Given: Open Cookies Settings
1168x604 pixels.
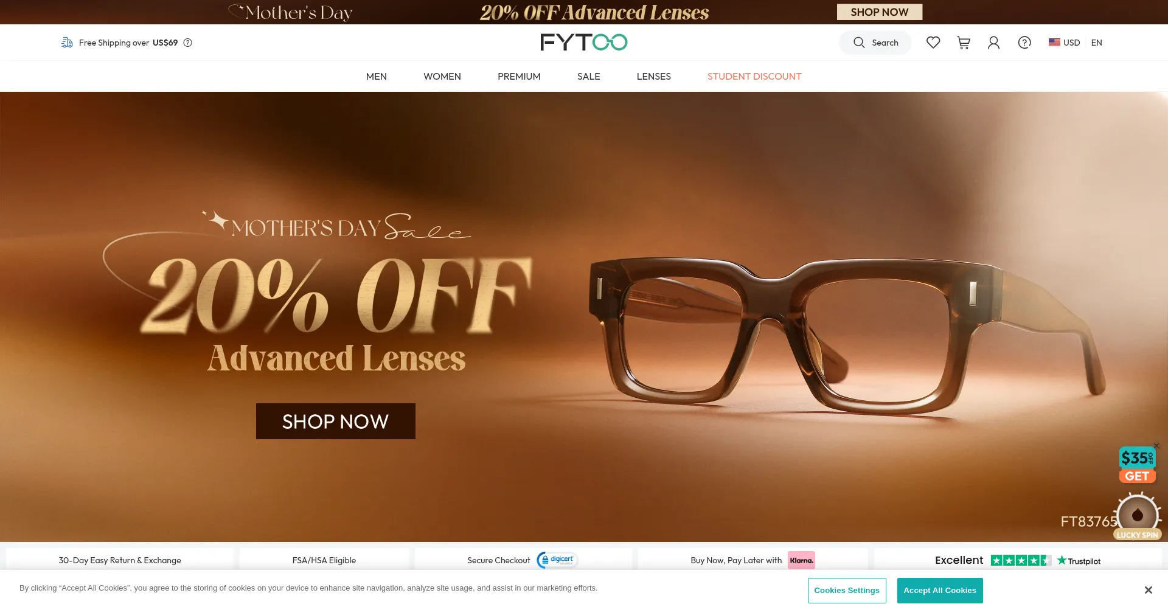Looking at the screenshot, I should 847,591.
